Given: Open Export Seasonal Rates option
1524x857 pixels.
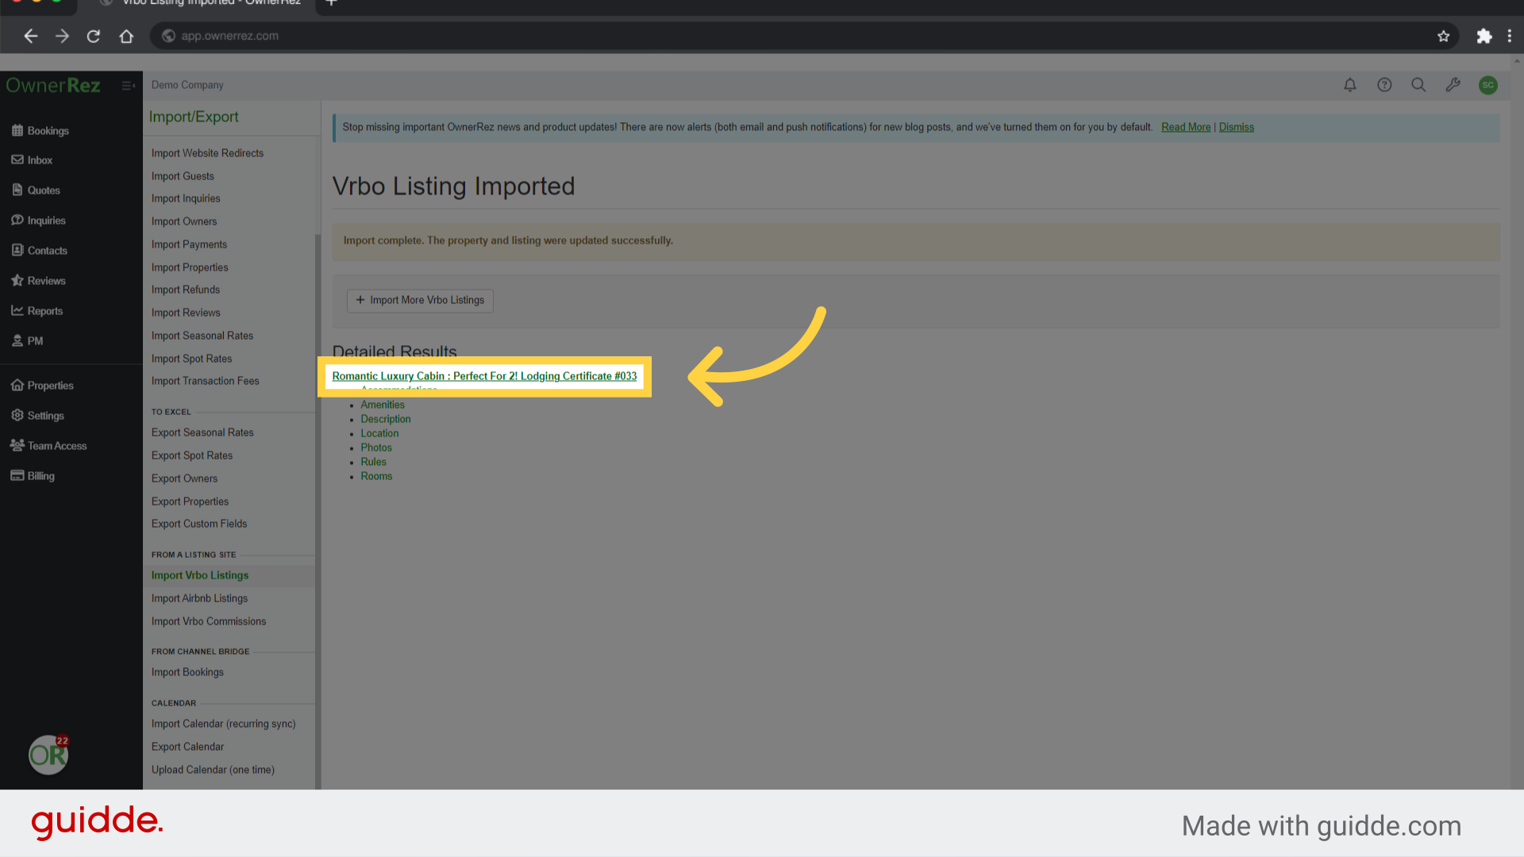Looking at the screenshot, I should (202, 432).
